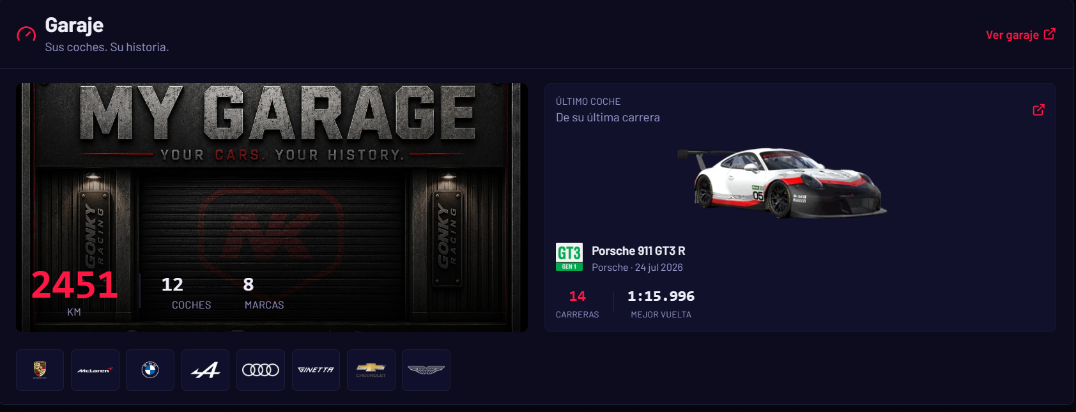This screenshot has height=412, width=1076.
Task: Open the Ver garaje link
Action: (1020, 34)
